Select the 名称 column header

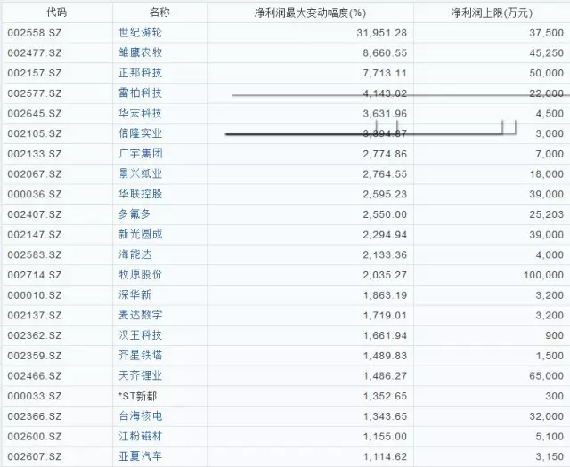(x=160, y=12)
